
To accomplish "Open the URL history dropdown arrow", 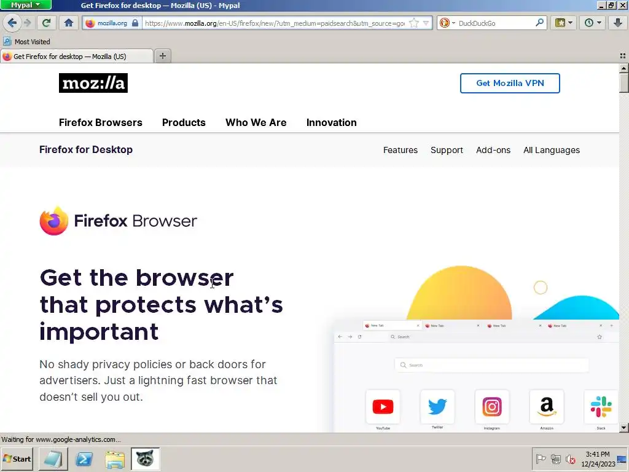I will [426, 23].
